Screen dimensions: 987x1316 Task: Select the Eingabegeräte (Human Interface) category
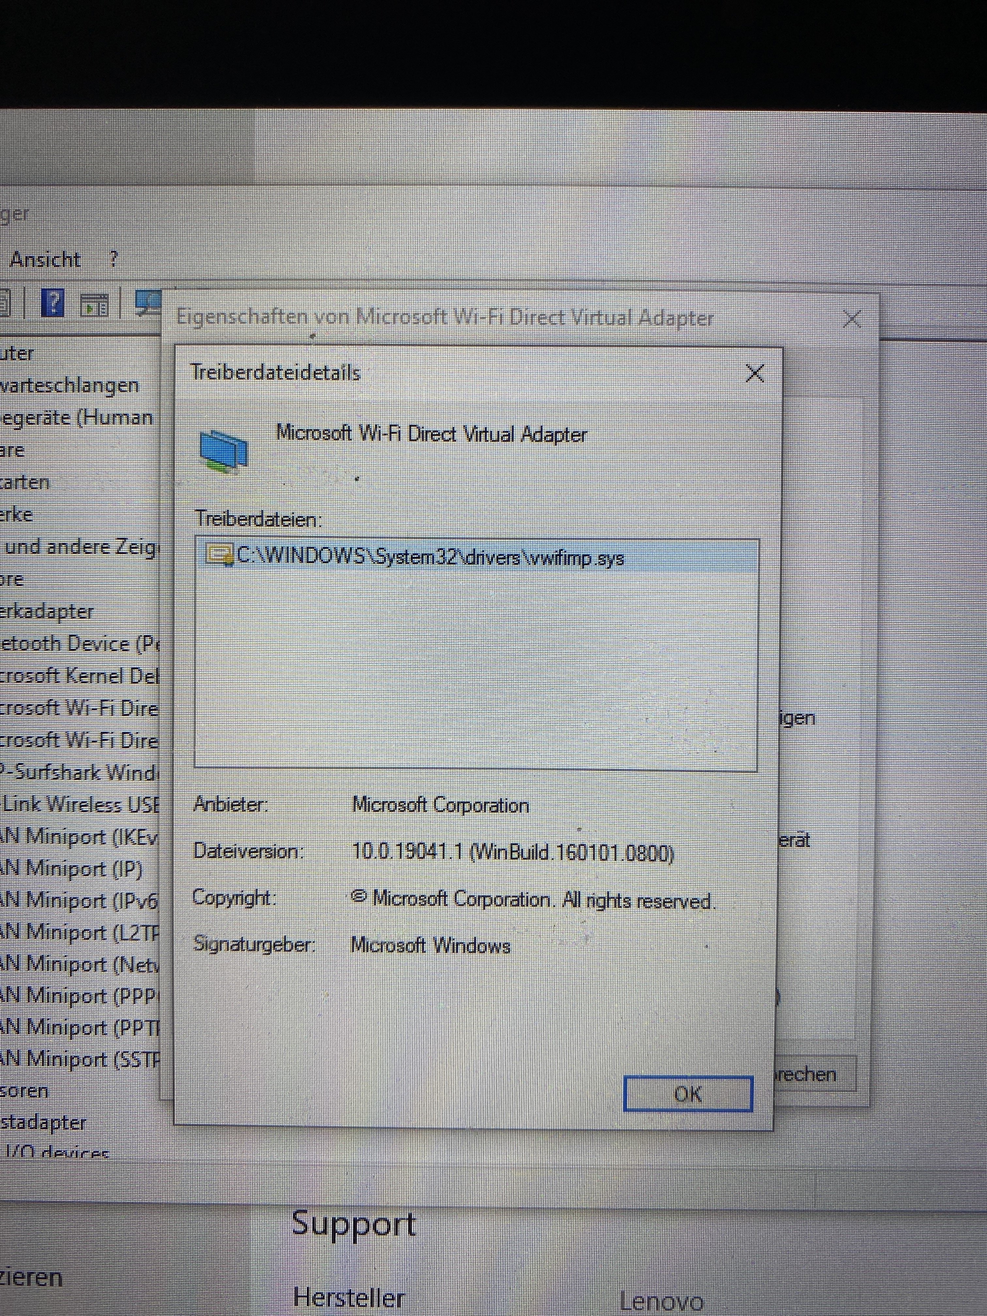coord(77,417)
